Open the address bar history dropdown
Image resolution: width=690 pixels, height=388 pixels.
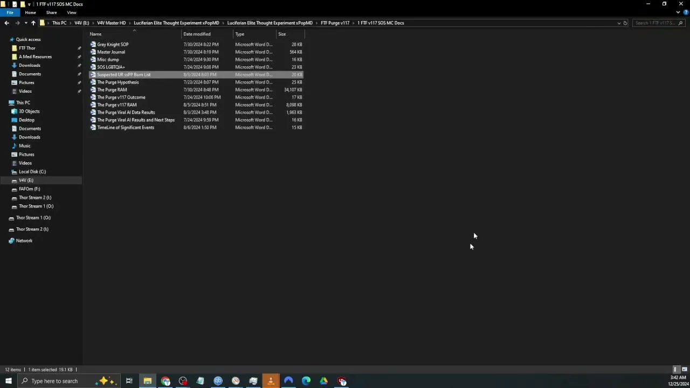[x=618, y=23]
